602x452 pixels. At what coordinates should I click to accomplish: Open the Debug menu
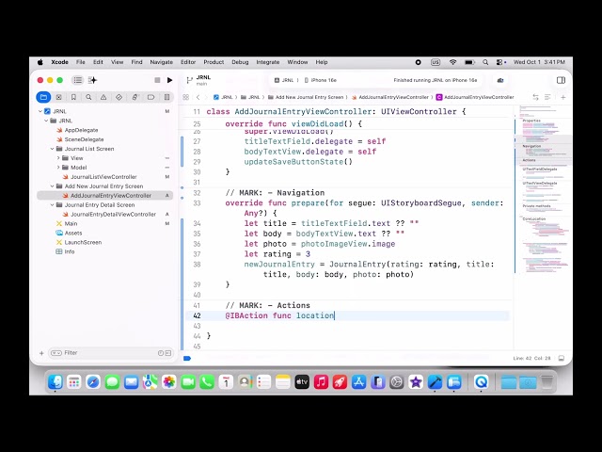[240, 62]
